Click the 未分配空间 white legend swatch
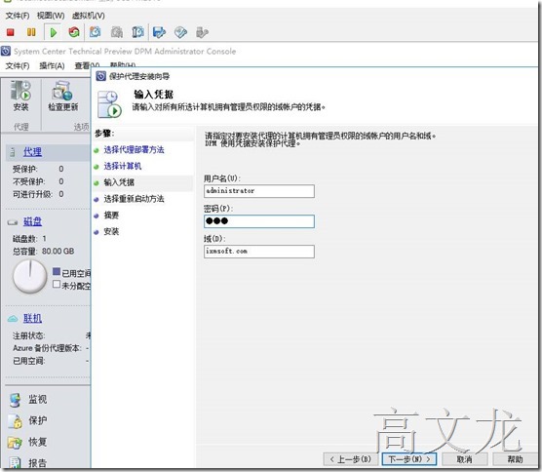 [57, 284]
